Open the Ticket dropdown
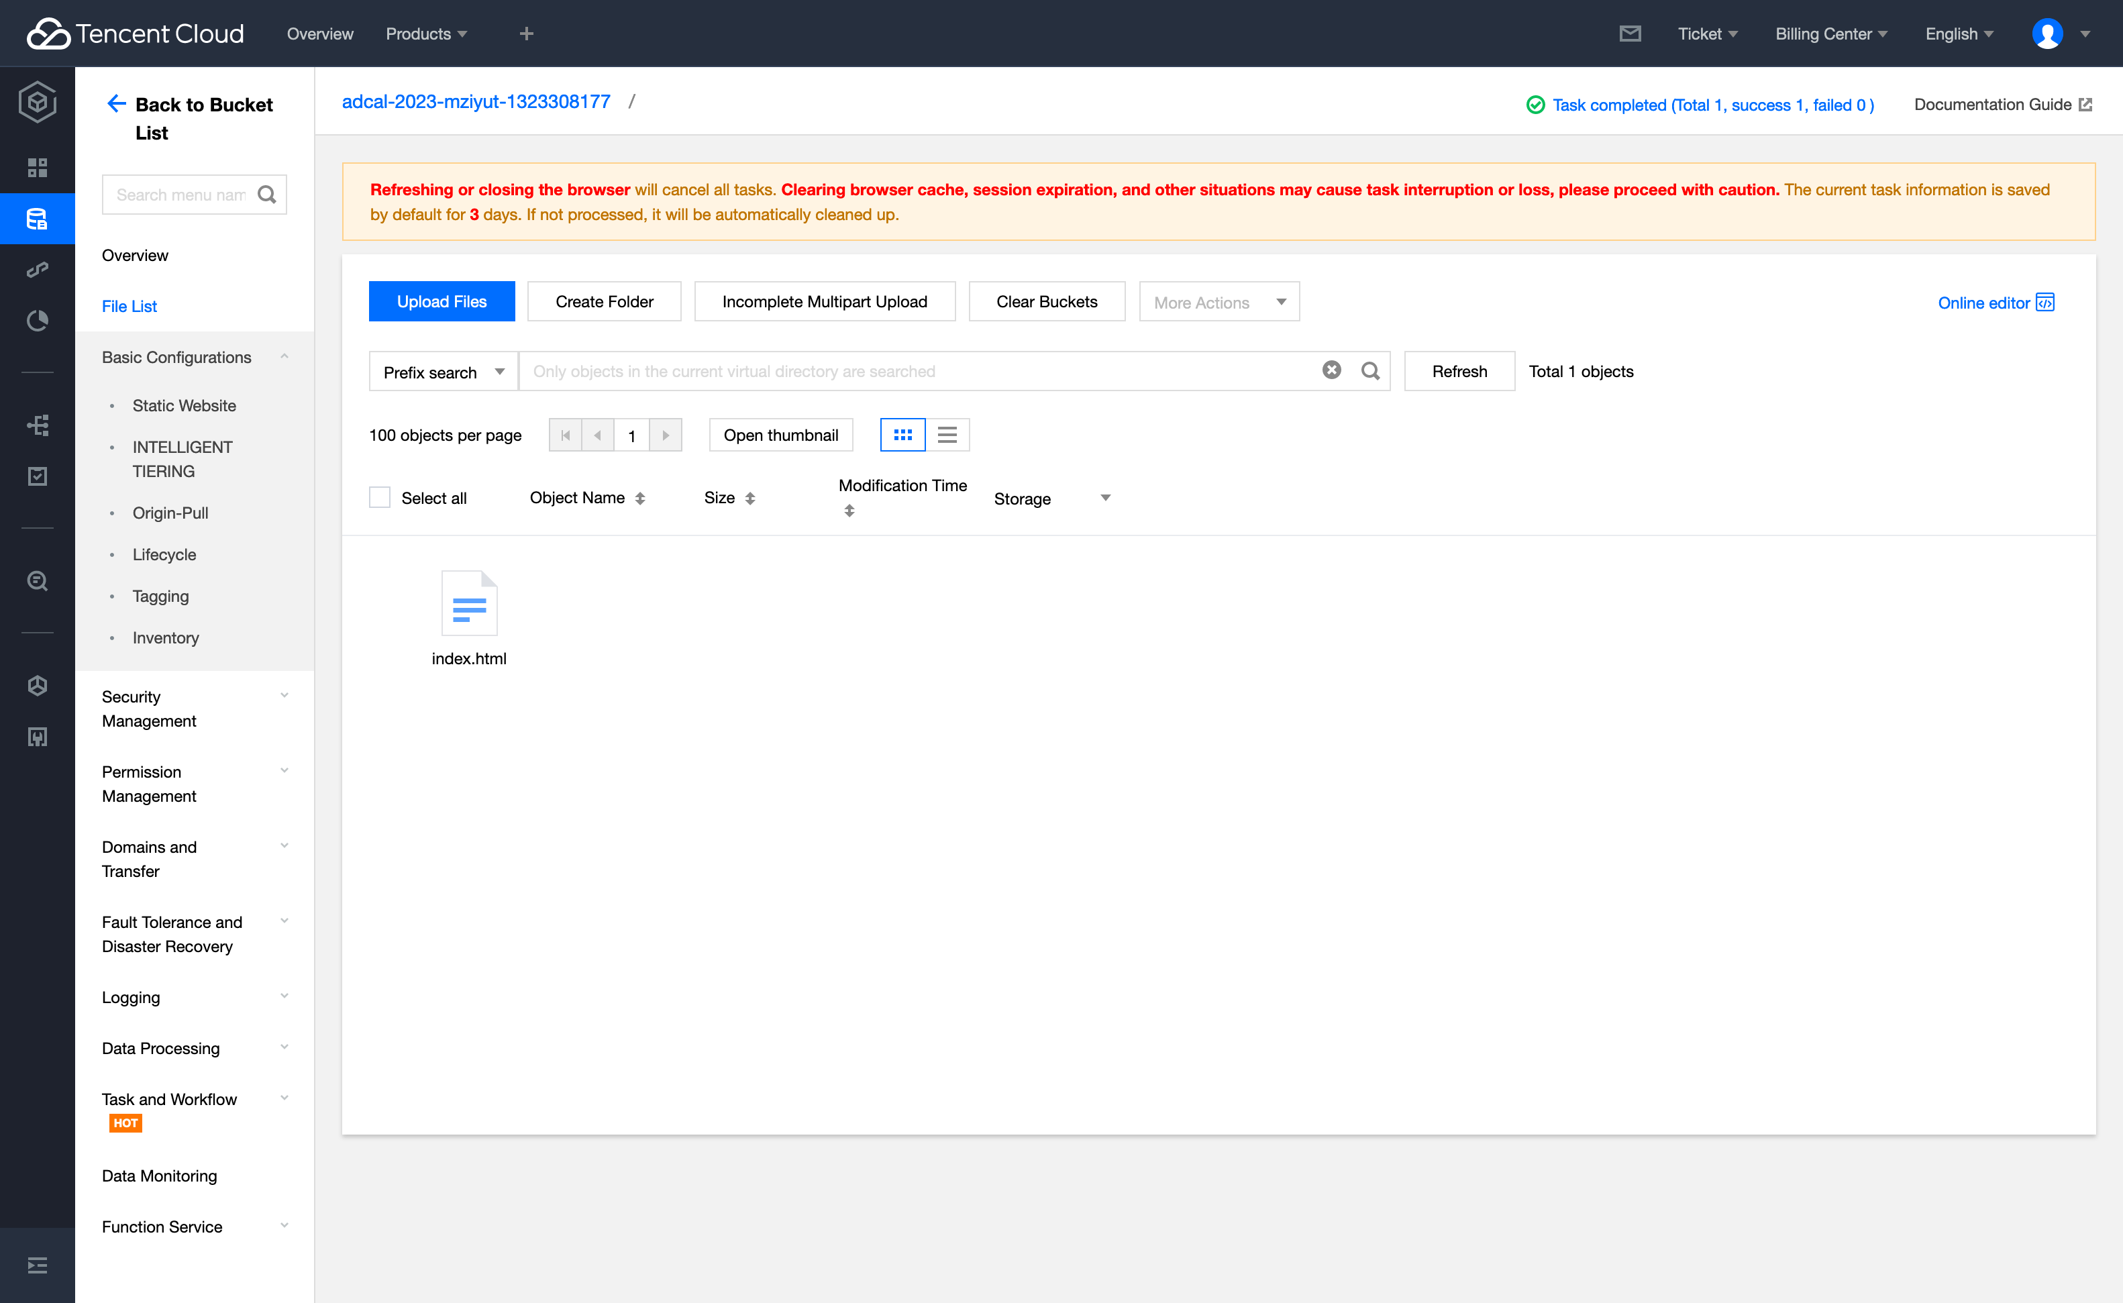2123x1303 pixels. 1708,34
